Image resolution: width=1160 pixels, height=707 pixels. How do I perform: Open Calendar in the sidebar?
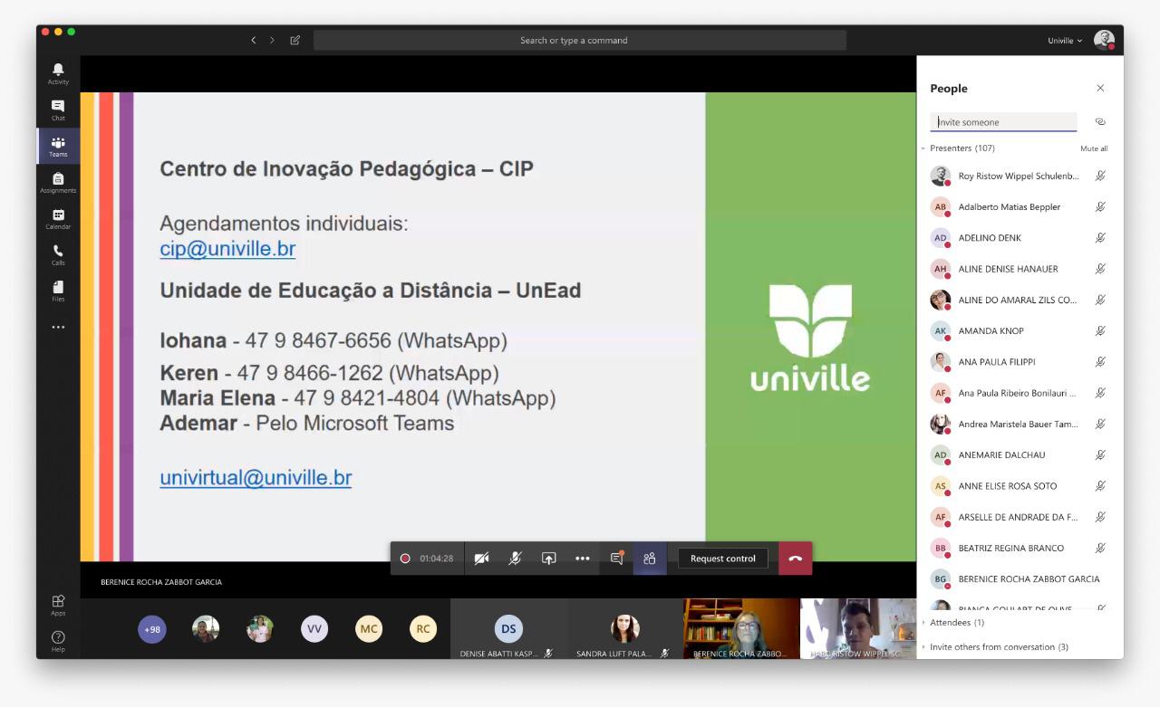58,218
